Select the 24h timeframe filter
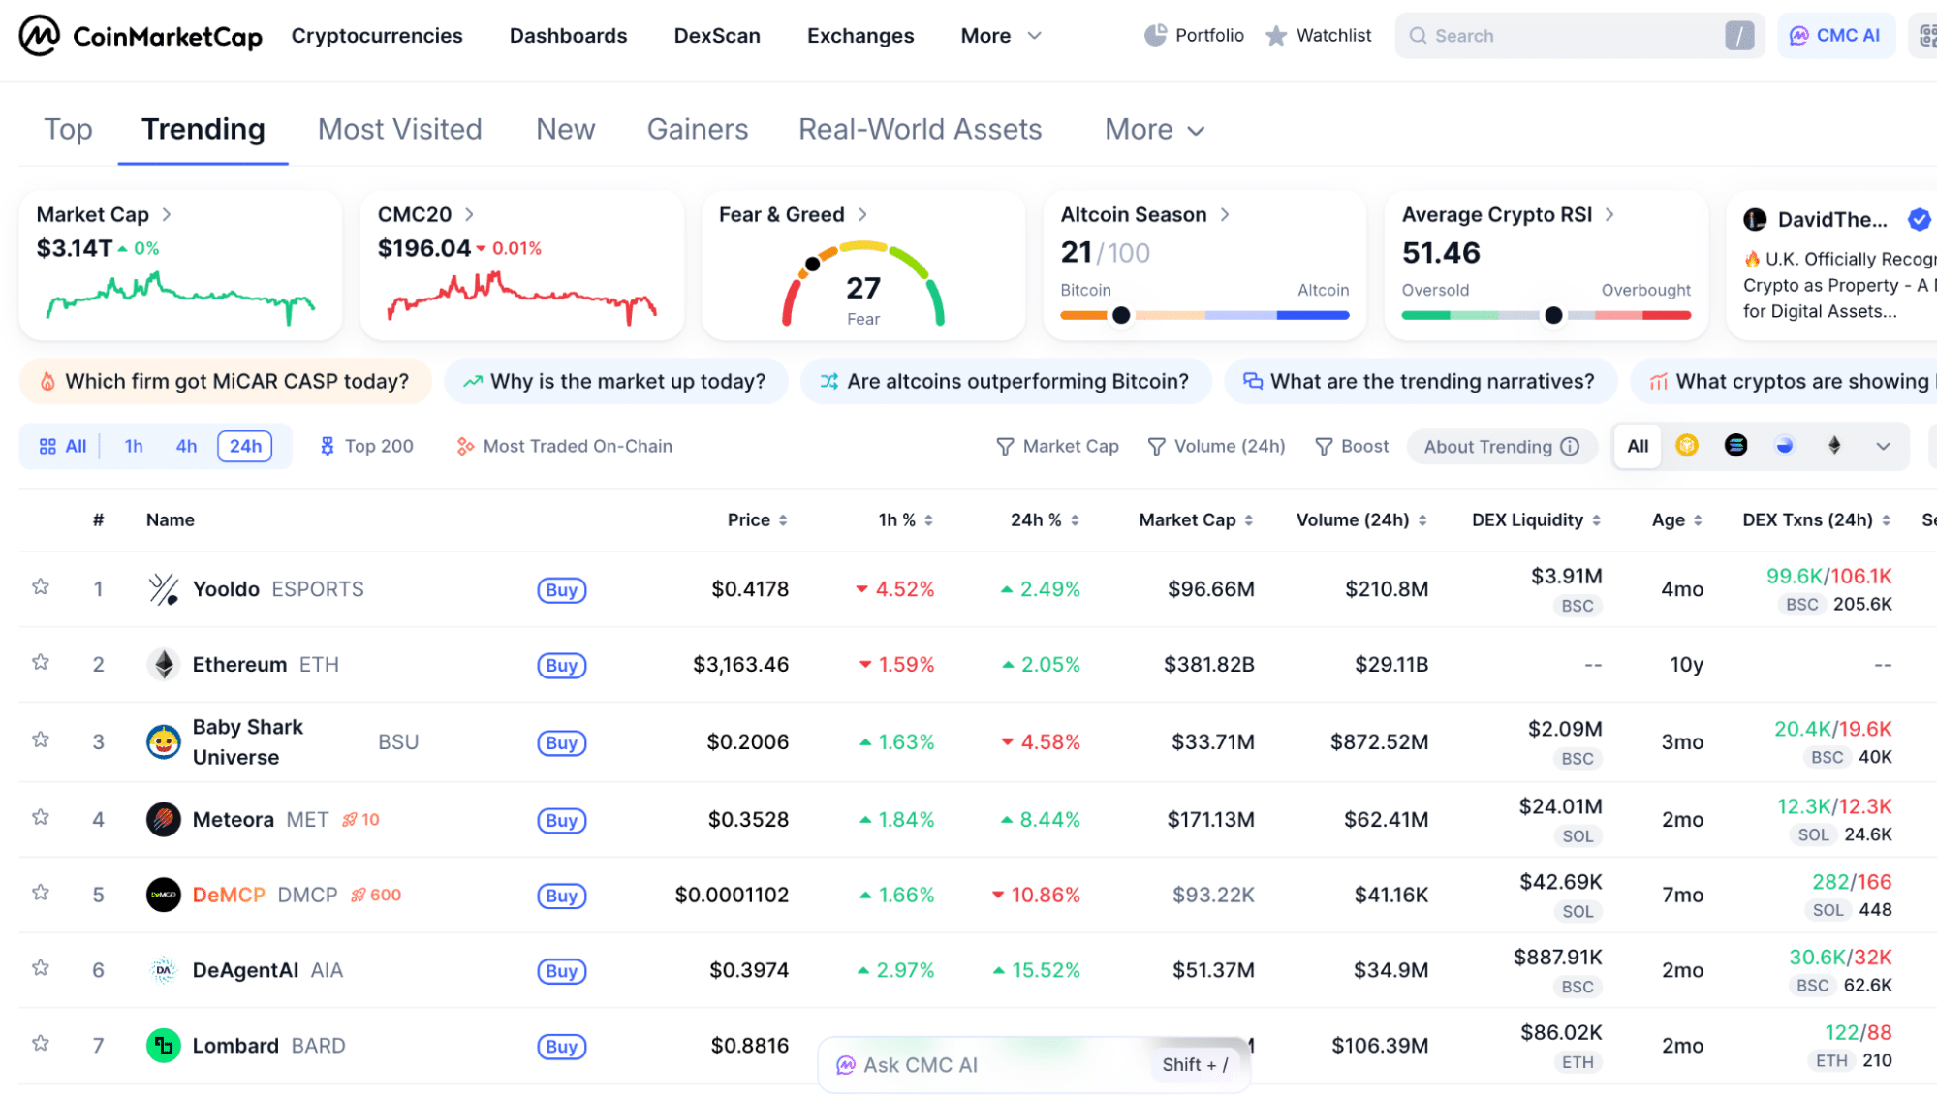1937x1101 pixels. pyautogui.click(x=245, y=446)
